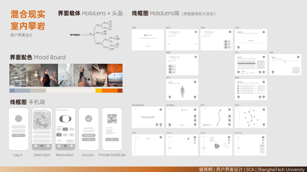
Task: Click the Back button on the Provide Certificate wireframe
Action: point(112,139)
